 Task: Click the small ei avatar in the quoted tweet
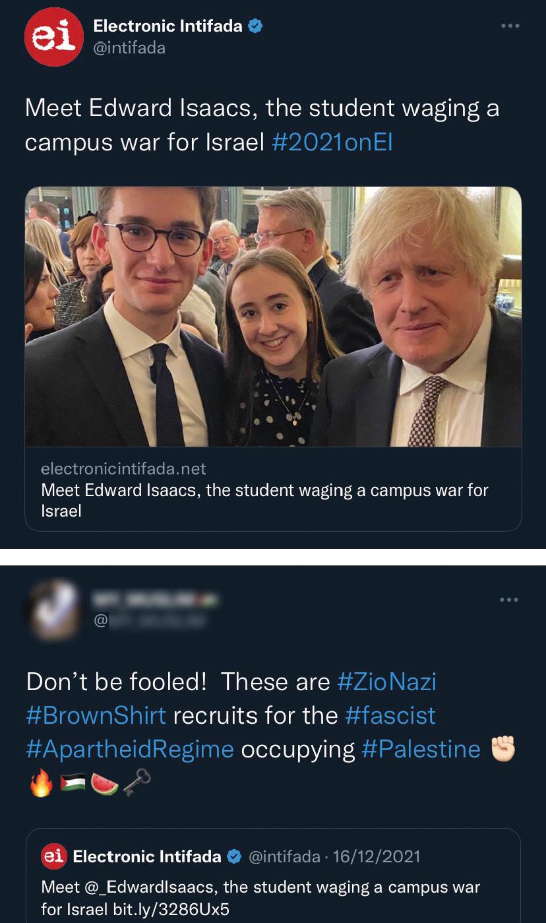pos(53,856)
